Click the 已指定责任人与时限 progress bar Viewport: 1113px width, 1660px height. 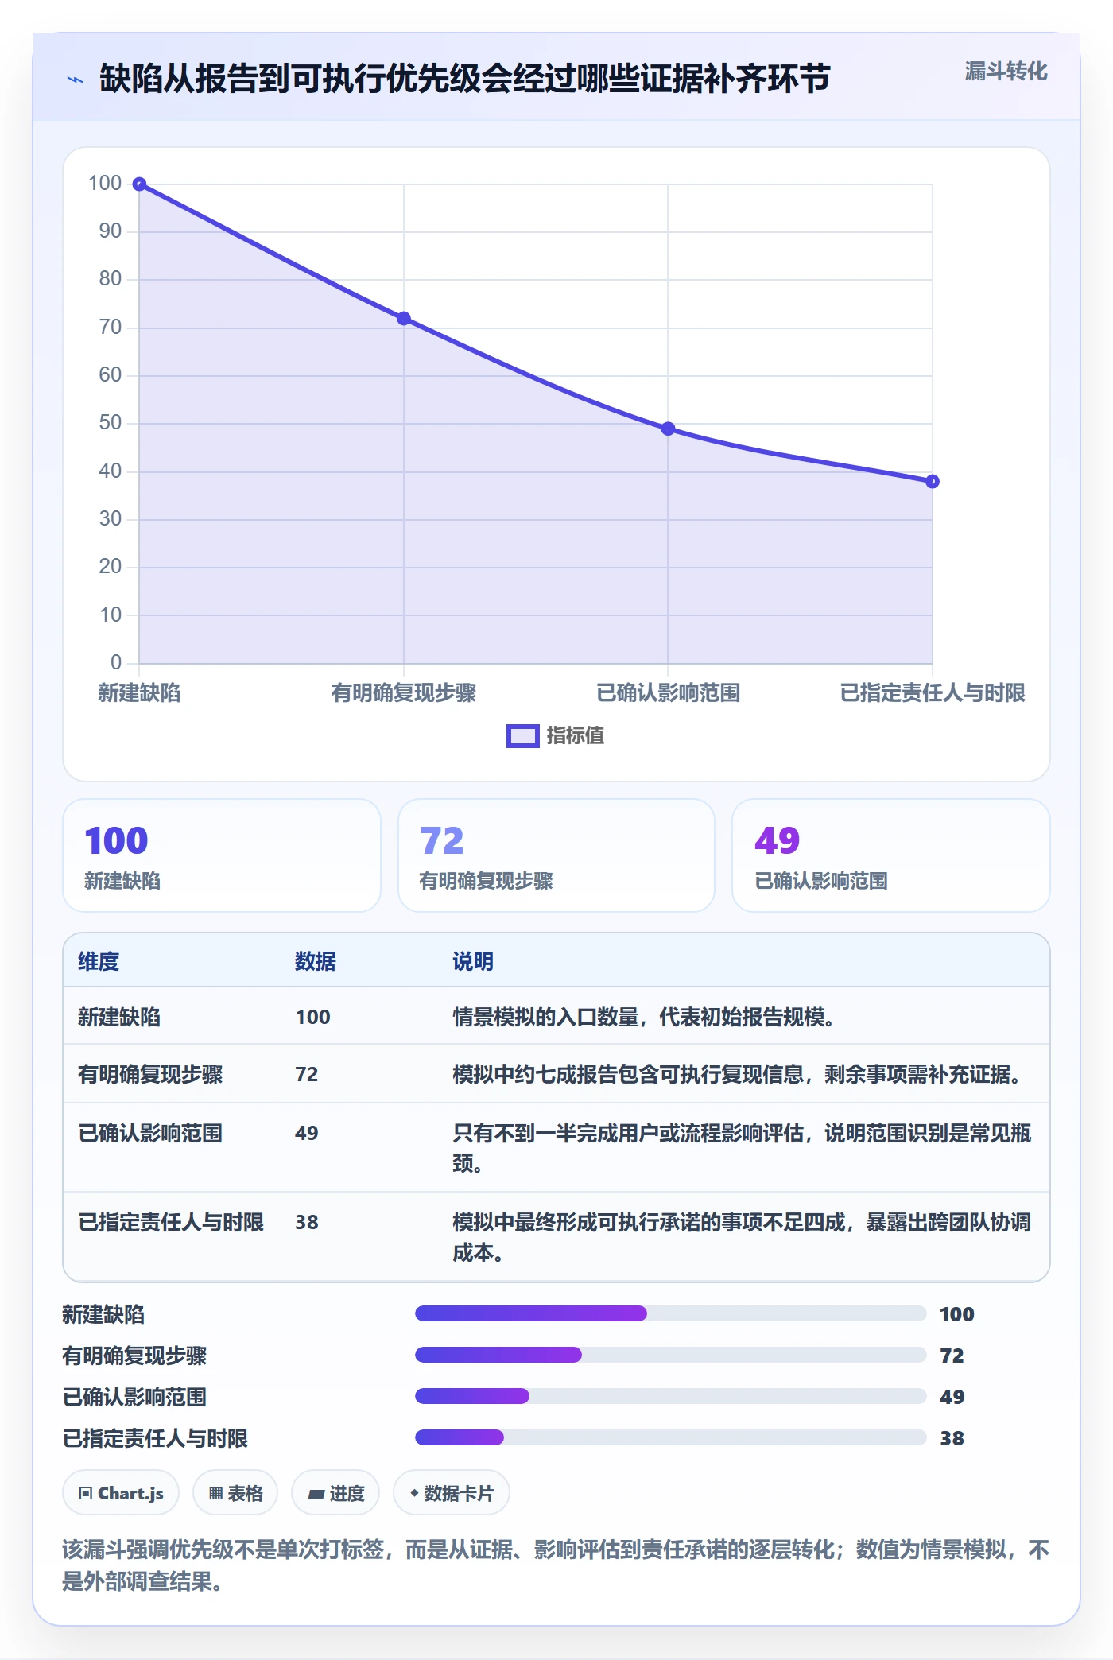click(670, 1437)
